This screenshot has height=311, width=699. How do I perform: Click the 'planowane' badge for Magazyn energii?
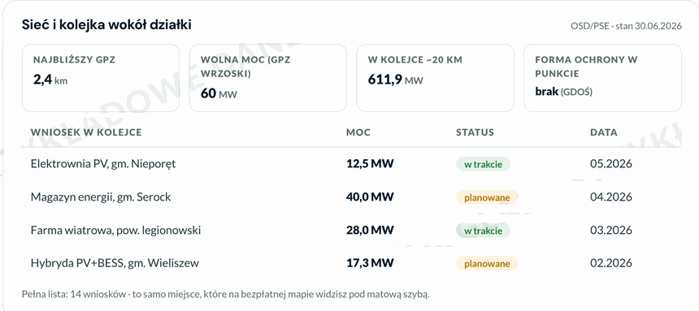pos(487,197)
